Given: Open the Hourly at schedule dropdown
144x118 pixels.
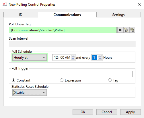Looking at the screenshot, I should [x=30, y=58].
